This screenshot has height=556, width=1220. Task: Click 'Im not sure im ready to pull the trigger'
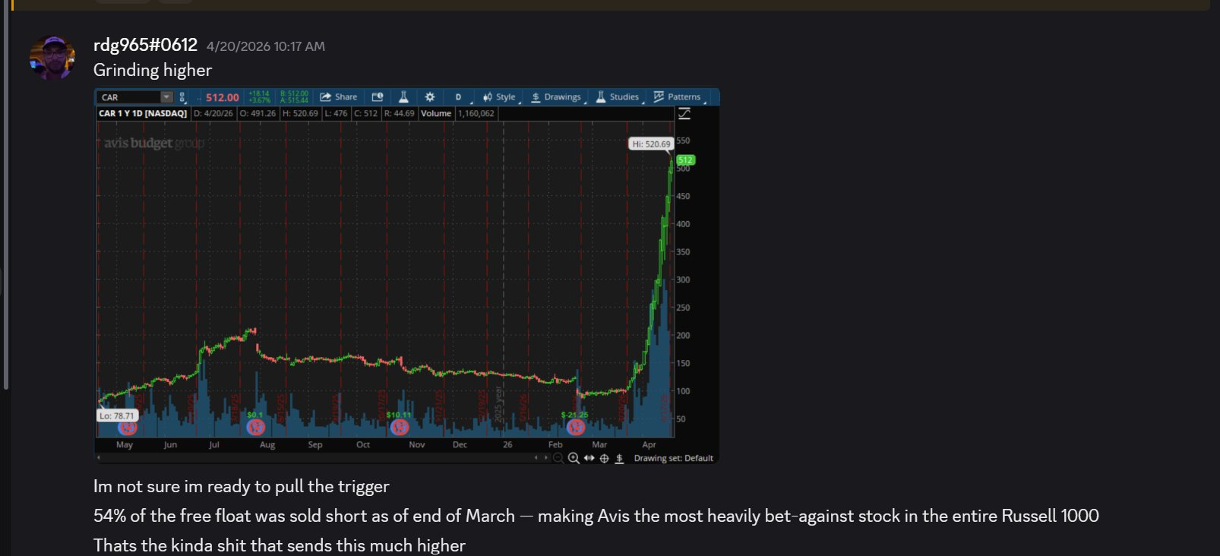point(242,486)
